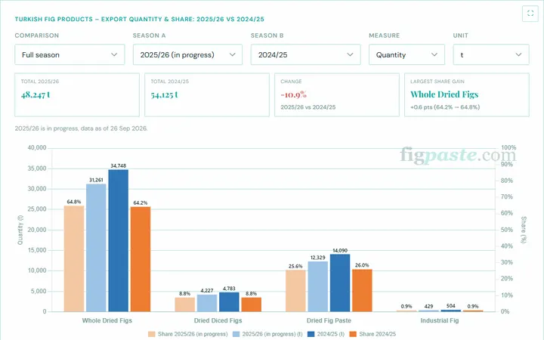Click the Total 2025/26 card value 48,247 t
This screenshot has height=340, width=544.
(36, 94)
